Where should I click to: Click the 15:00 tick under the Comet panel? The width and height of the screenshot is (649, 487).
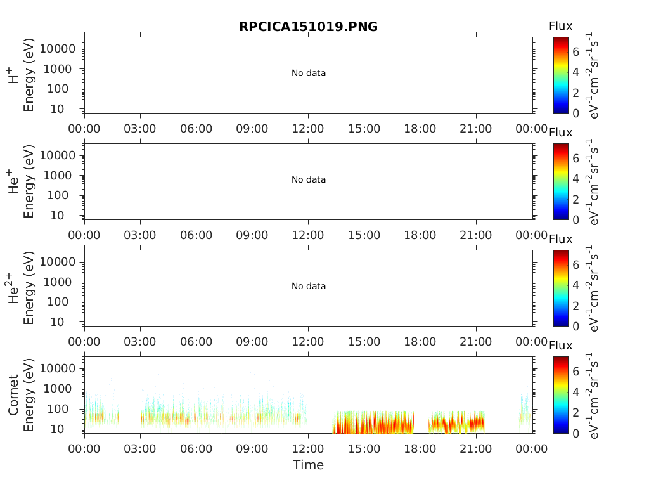click(364, 448)
